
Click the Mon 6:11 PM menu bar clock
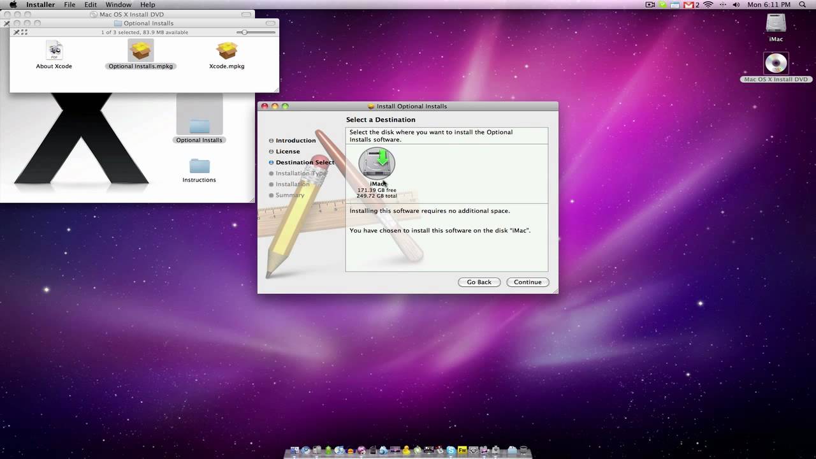[769, 4]
